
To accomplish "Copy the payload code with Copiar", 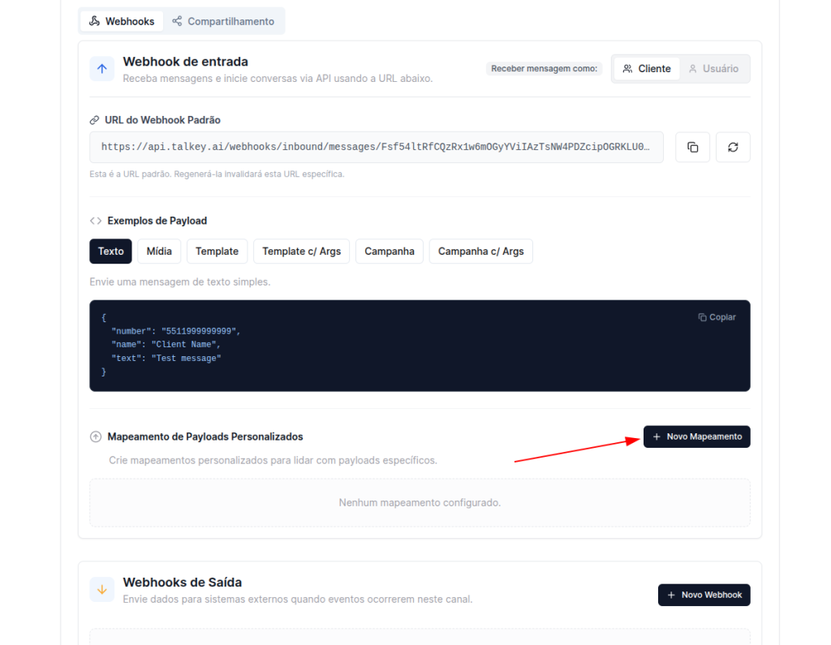I will tap(717, 317).
